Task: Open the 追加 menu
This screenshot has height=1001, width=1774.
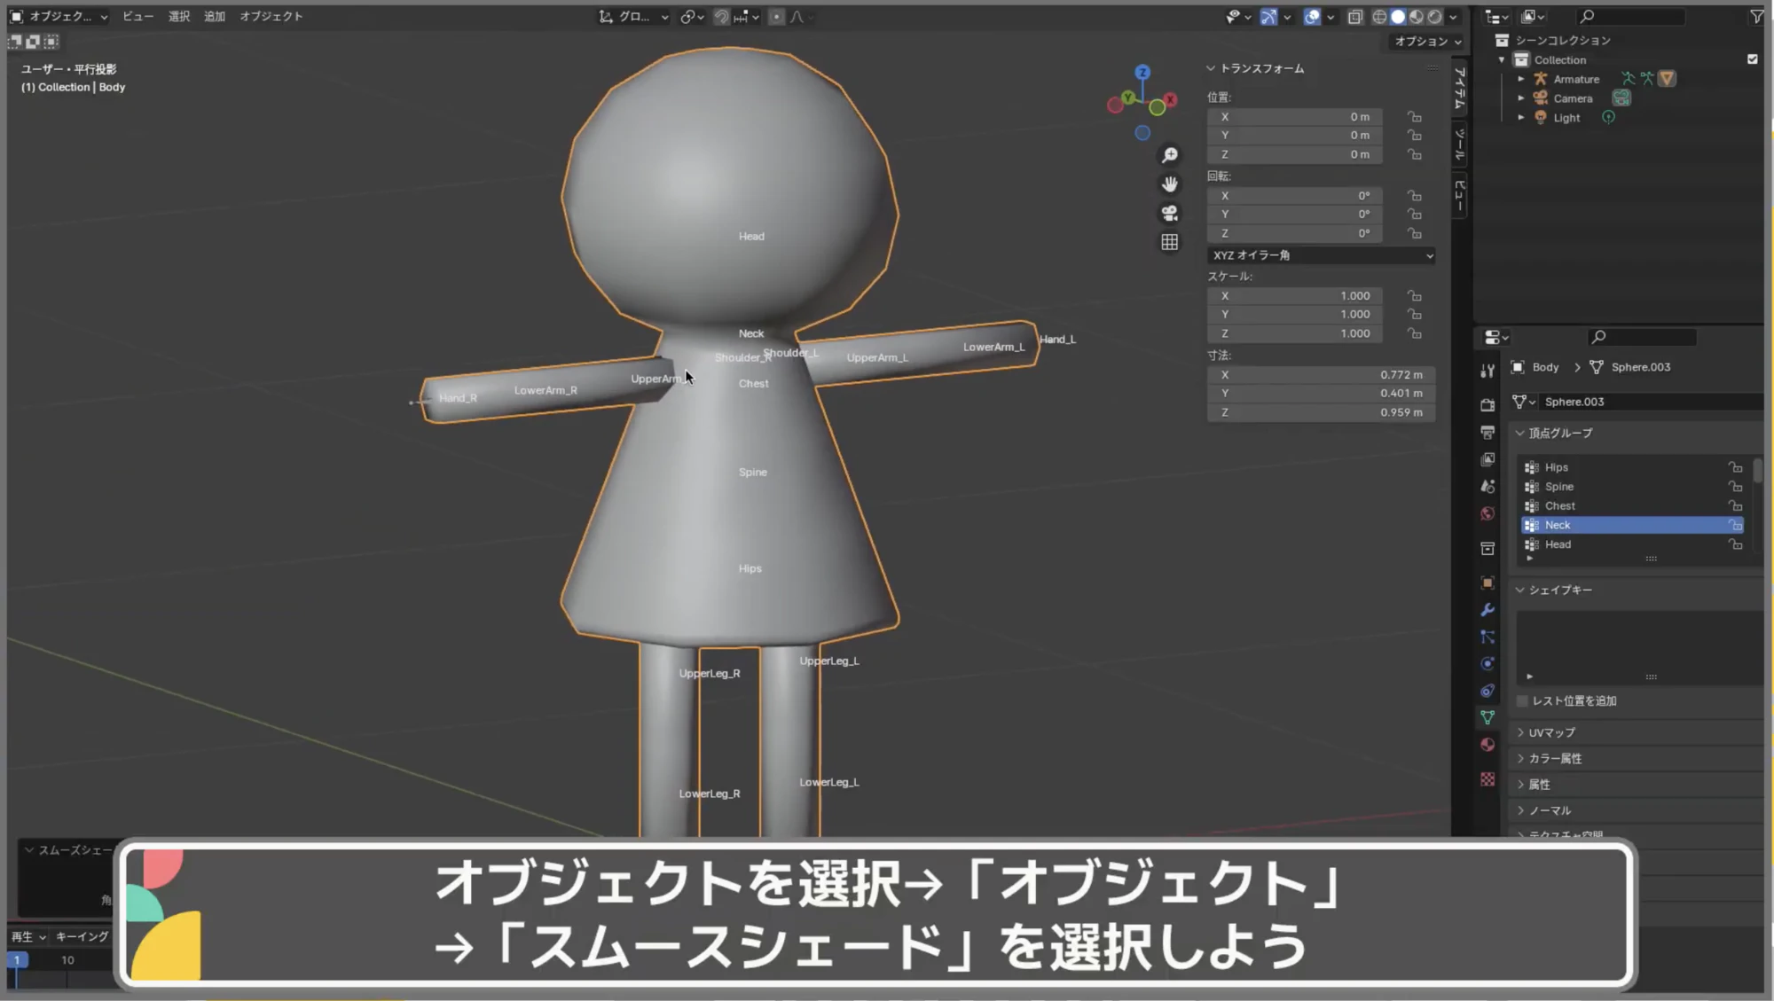Action: [214, 17]
